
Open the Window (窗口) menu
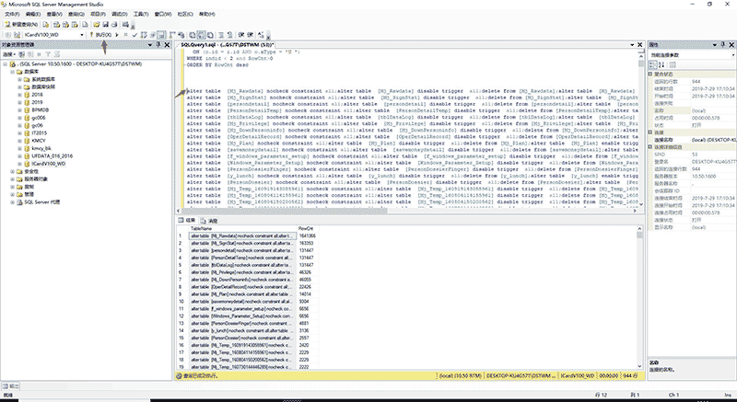(x=163, y=14)
